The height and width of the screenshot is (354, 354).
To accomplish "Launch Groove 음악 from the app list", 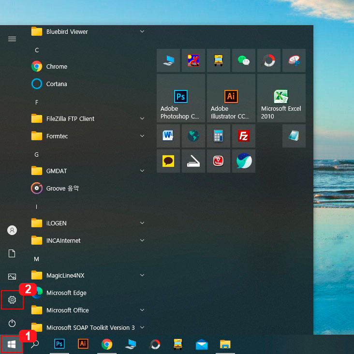I will pos(88,188).
